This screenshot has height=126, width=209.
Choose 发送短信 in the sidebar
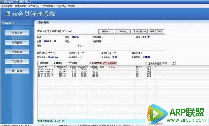coord(17,61)
